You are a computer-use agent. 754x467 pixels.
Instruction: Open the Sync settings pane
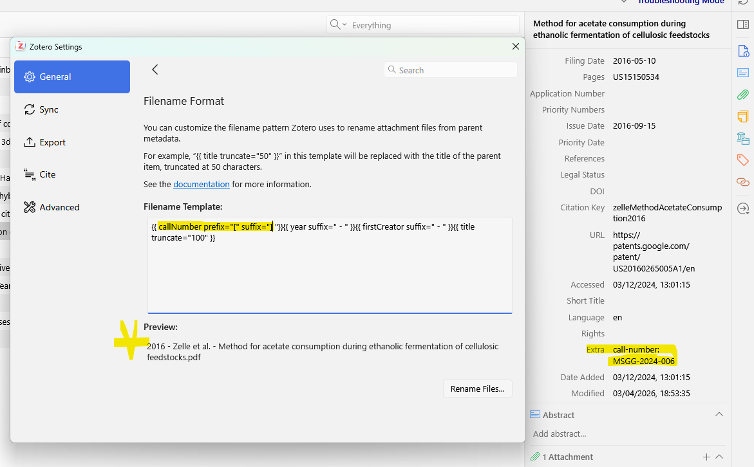[x=72, y=109]
